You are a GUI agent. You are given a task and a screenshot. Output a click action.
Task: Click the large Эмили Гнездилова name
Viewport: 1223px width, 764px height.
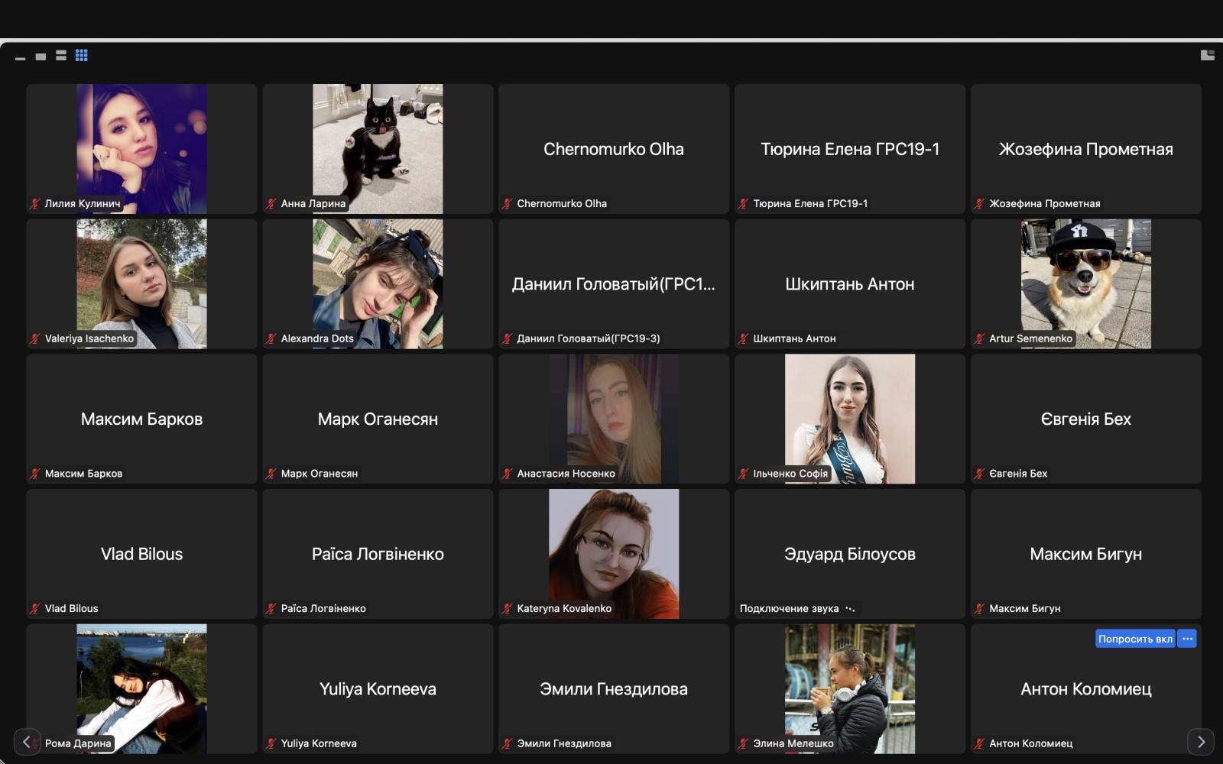pos(614,689)
